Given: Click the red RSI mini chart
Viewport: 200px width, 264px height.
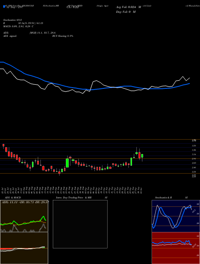Looking at the screenshot, I should coord(176,248).
